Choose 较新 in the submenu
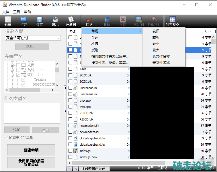The width and height of the screenshot is (217, 172). [156, 37]
